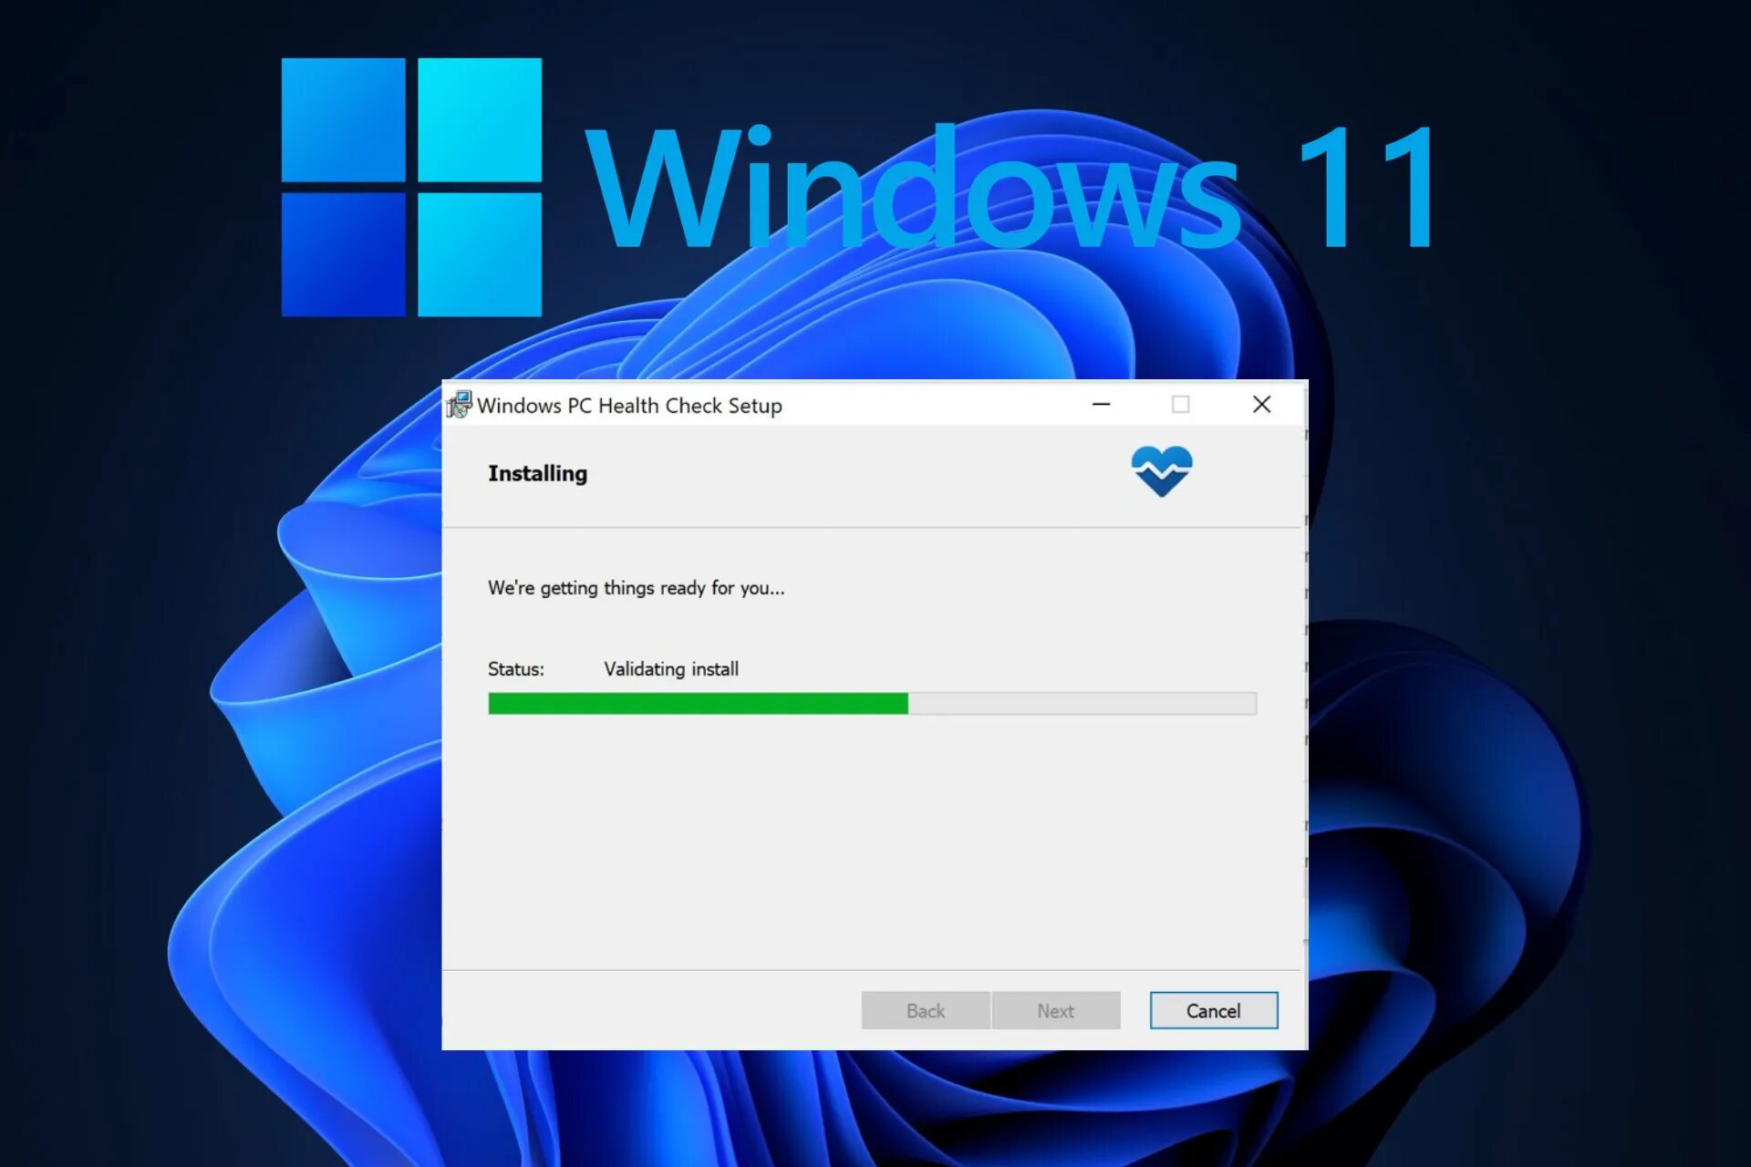Minimize the Health Check Setup window

tap(1102, 404)
